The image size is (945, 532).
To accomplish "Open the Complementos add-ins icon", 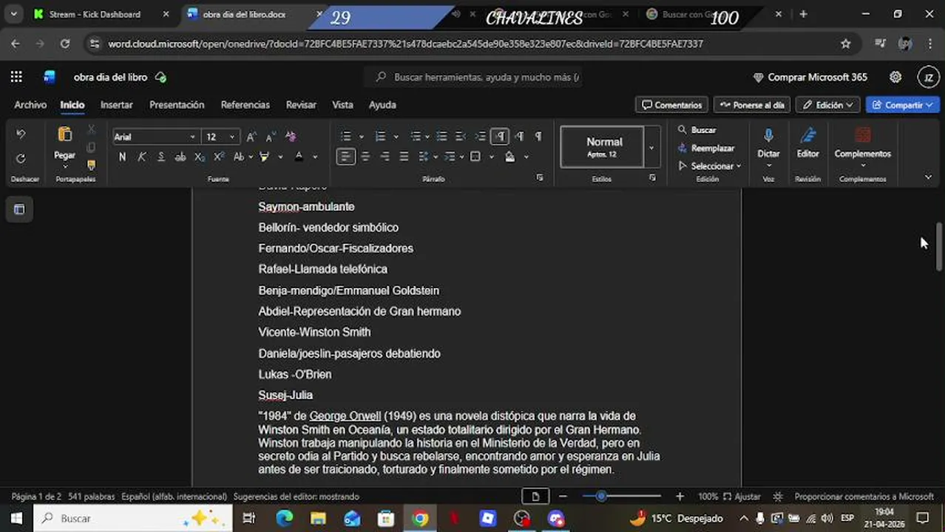I will 862,136.
